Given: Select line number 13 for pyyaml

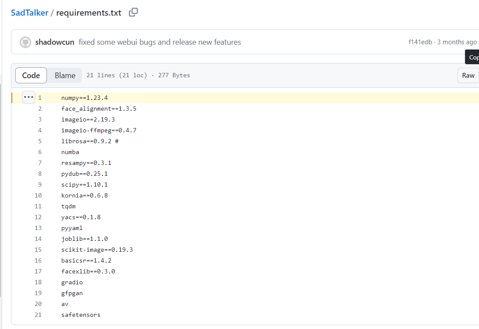Looking at the screenshot, I should pyautogui.click(x=38, y=228).
